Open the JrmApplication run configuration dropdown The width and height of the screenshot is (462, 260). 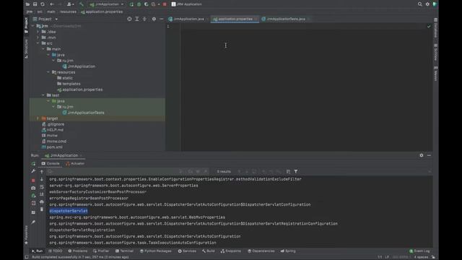(x=107, y=4)
